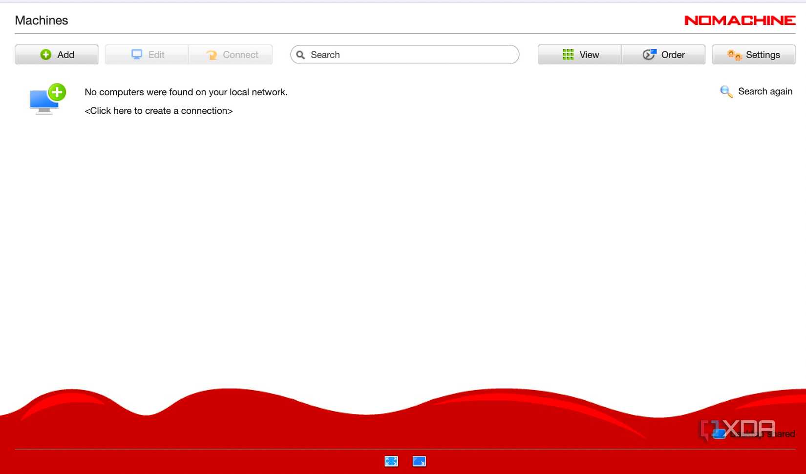Image resolution: width=806 pixels, height=474 pixels.
Task: Click 'No computers were found' message text
Action: pos(186,92)
